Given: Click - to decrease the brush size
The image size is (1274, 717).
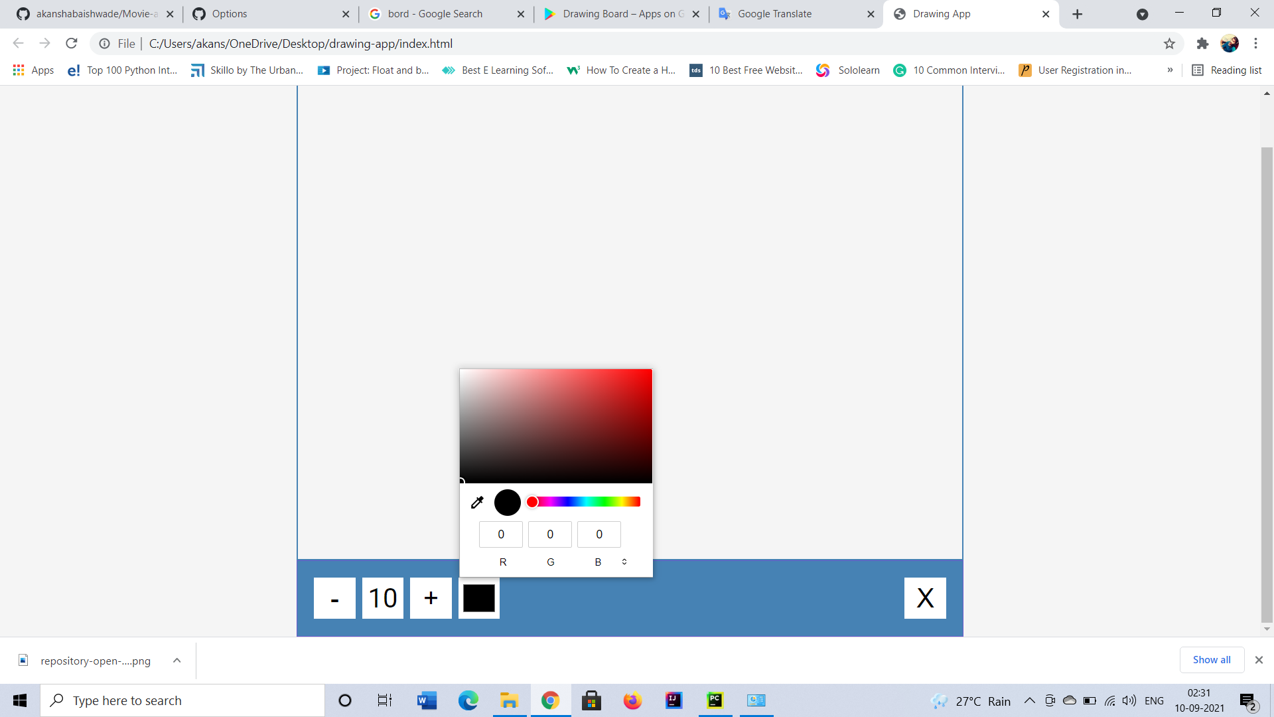Looking at the screenshot, I should click(334, 597).
